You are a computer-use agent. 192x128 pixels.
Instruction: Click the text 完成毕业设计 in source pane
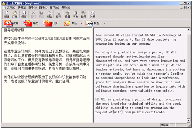coord(14,43)
